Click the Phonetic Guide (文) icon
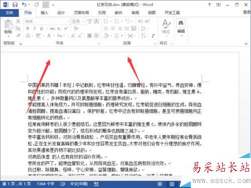Screen dimensions: 251x188 90,21
